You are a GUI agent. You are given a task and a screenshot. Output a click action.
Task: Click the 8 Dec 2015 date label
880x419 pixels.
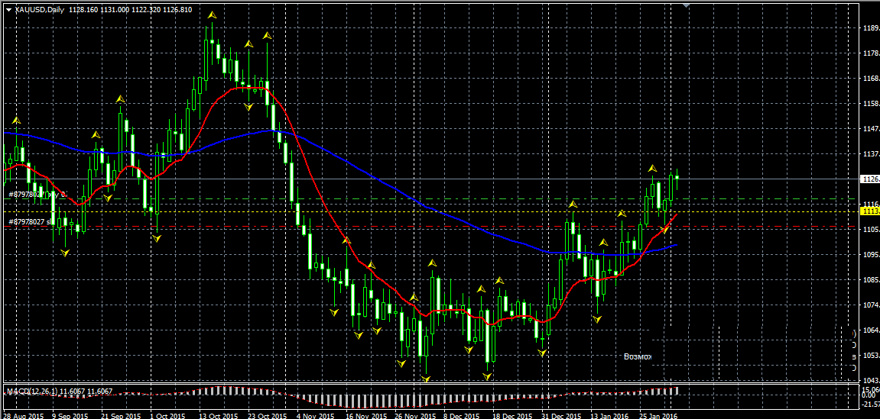(x=463, y=416)
